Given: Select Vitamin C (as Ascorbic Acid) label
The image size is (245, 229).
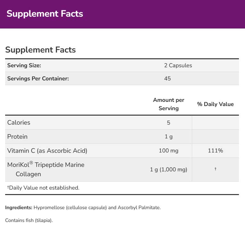Looking at the screenshot, I should (47, 151).
